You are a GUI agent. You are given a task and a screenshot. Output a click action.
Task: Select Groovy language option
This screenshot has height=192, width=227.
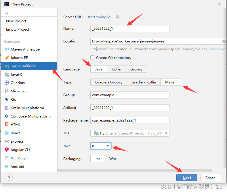[136, 69]
